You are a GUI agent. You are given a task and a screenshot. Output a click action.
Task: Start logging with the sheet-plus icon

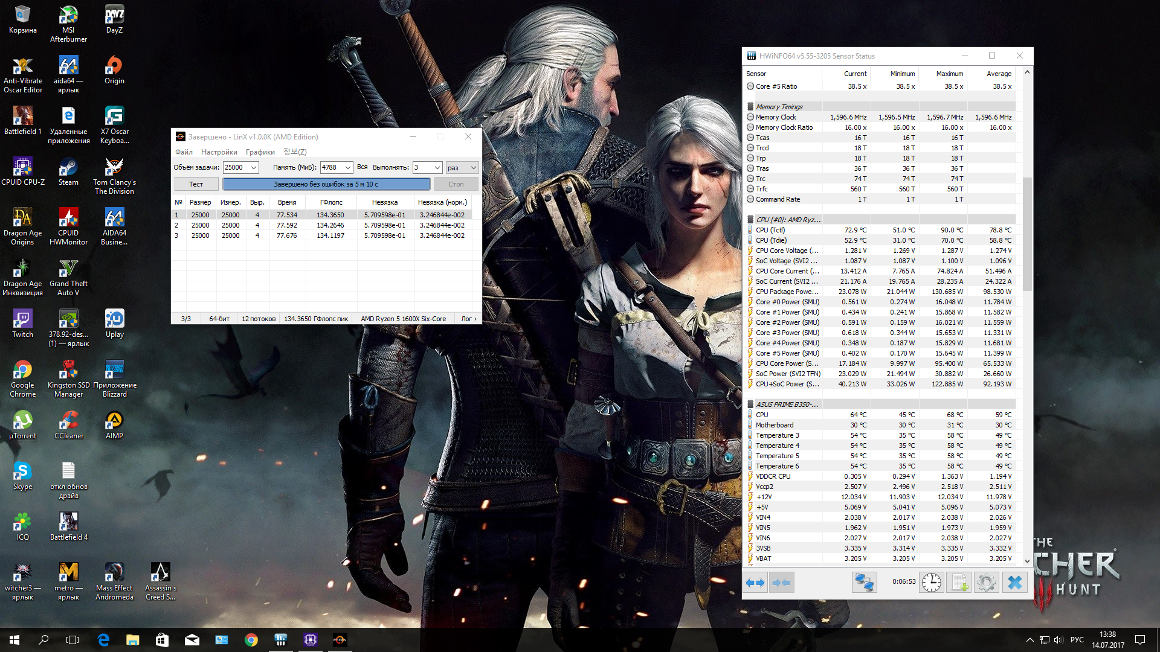pos(959,583)
